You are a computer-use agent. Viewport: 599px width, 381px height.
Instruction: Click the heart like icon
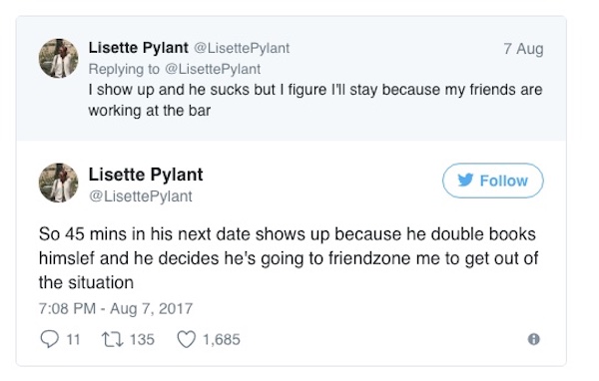pyautogui.click(x=186, y=339)
